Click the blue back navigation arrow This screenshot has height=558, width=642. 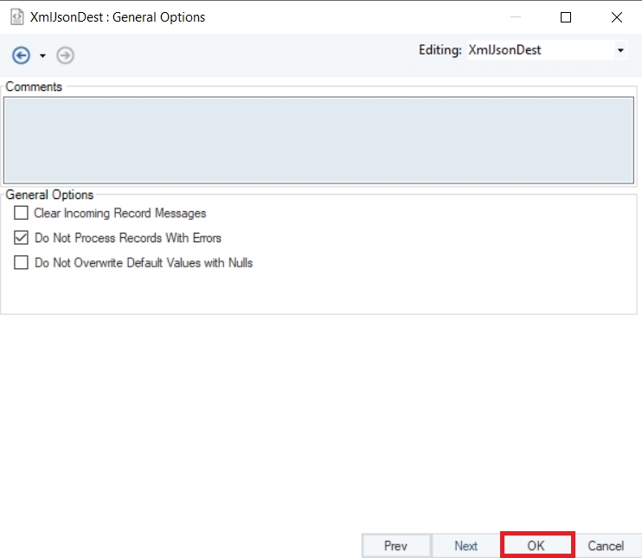[x=21, y=55]
